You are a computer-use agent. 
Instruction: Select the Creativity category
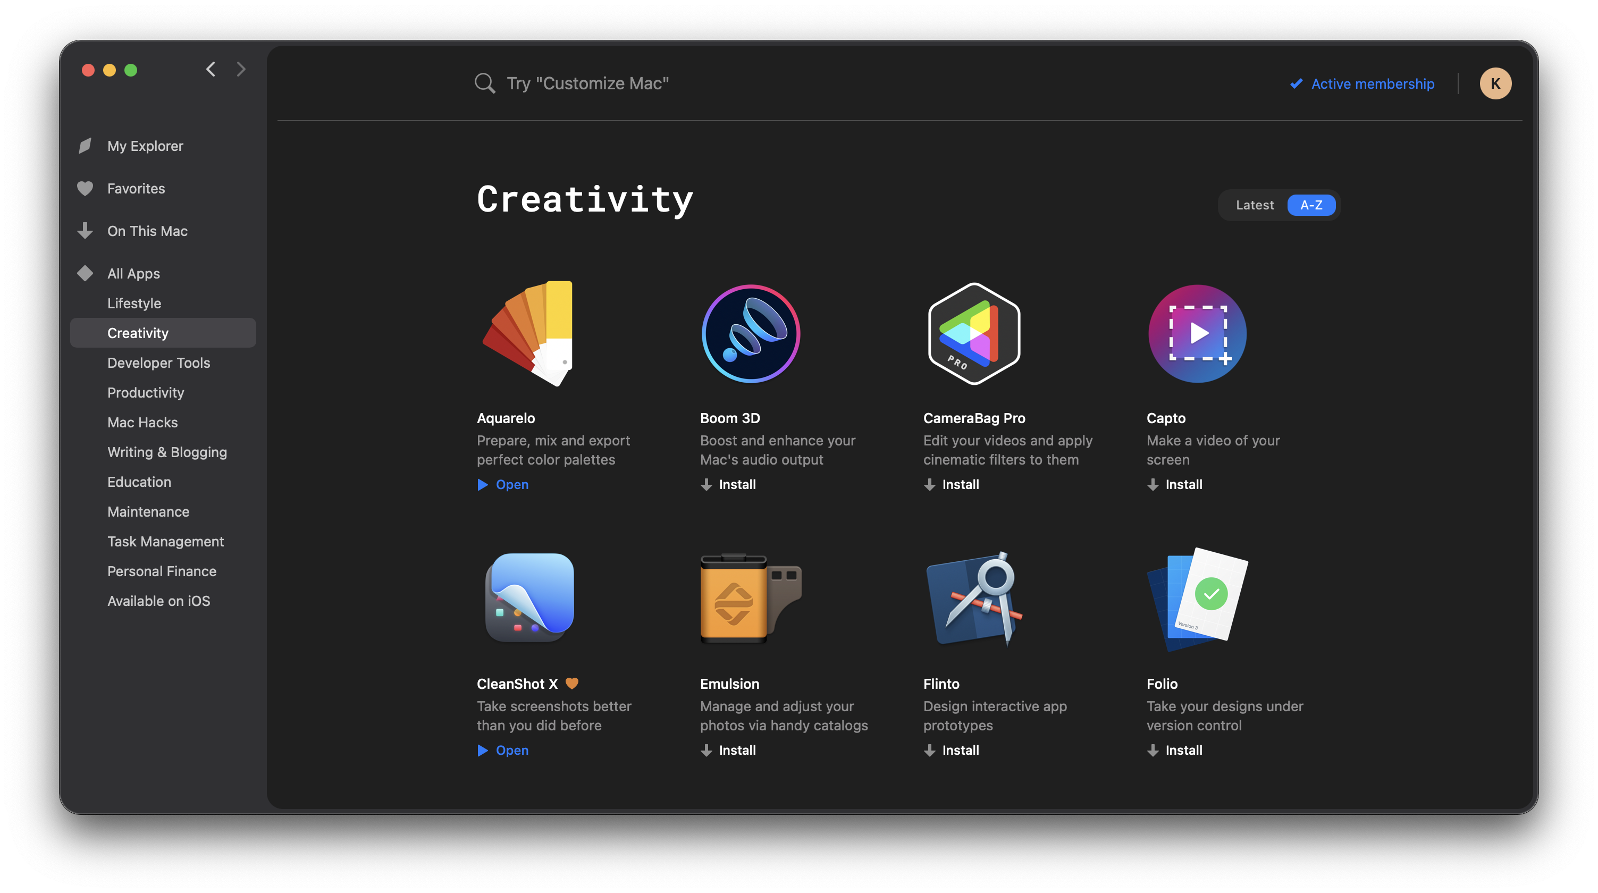click(x=163, y=332)
